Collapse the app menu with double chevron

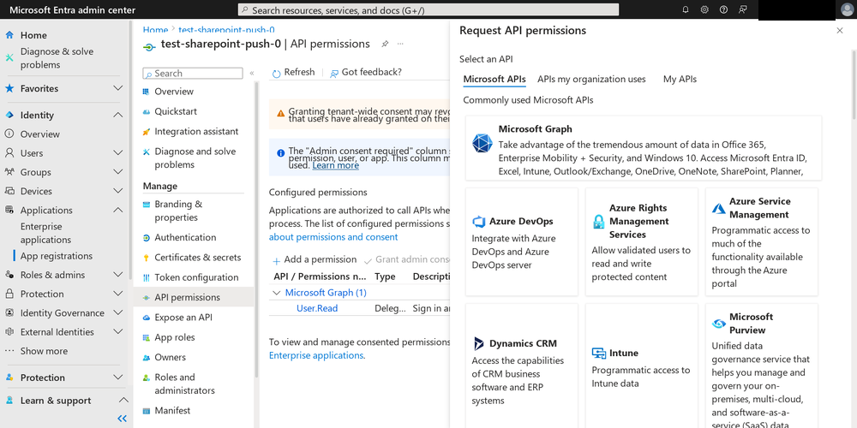pyautogui.click(x=252, y=73)
